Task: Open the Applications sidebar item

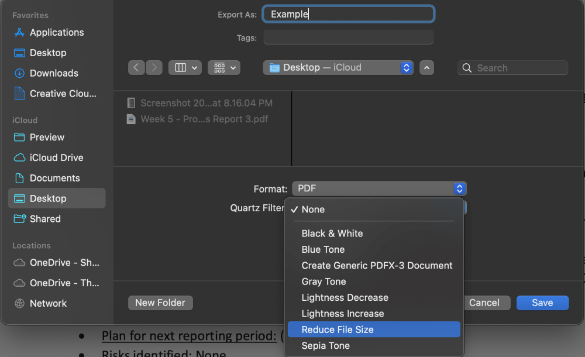Action: point(56,32)
